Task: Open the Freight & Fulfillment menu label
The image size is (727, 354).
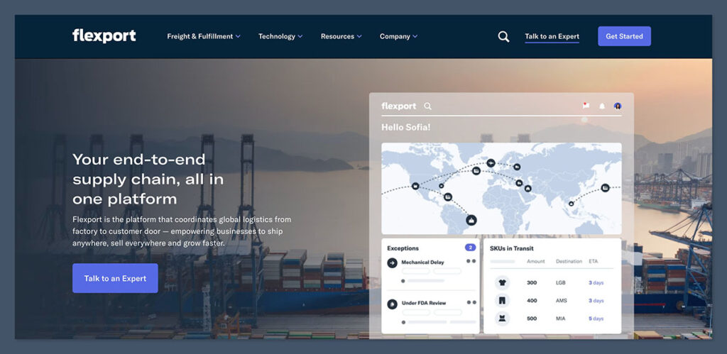Action: [199, 36]
